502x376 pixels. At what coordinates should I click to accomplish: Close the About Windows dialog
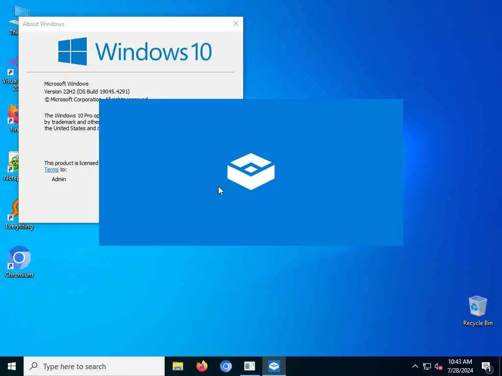pyautogui.click(x=236, y=23)
